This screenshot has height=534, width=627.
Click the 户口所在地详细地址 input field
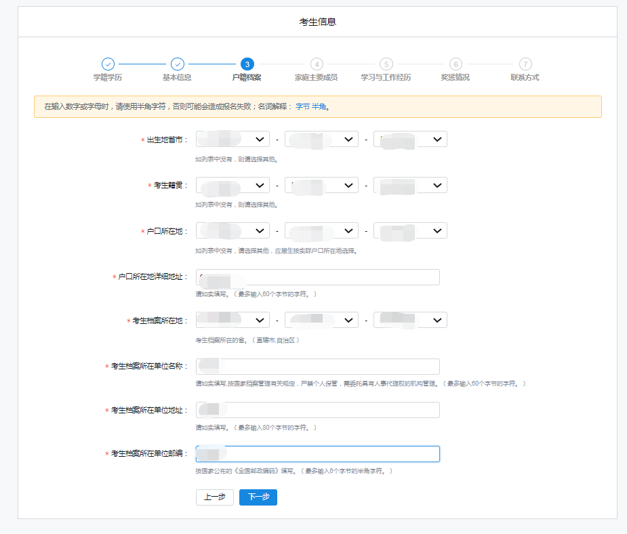coord(317,277)
